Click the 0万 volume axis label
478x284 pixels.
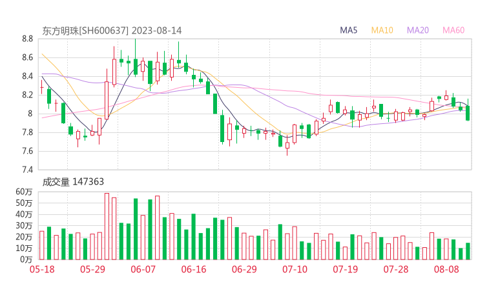26,259
